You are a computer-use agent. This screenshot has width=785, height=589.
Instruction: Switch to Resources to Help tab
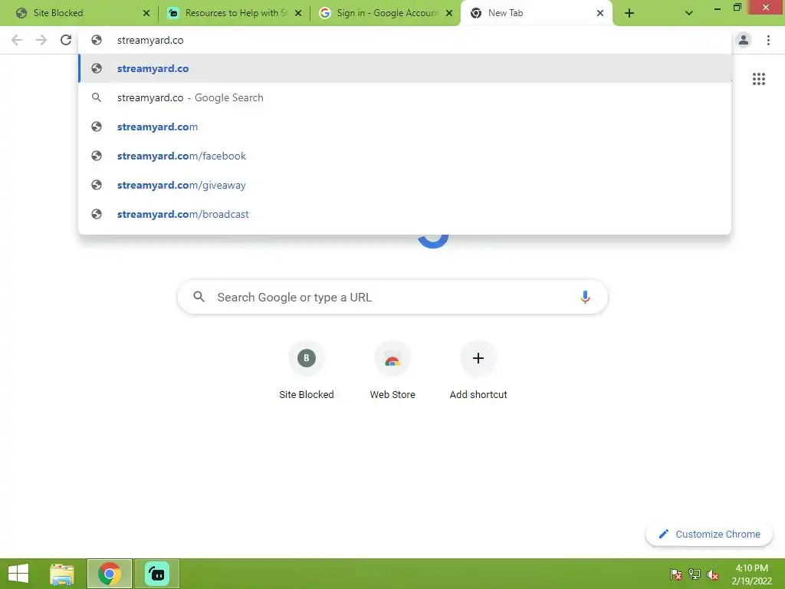coord(232,13)
